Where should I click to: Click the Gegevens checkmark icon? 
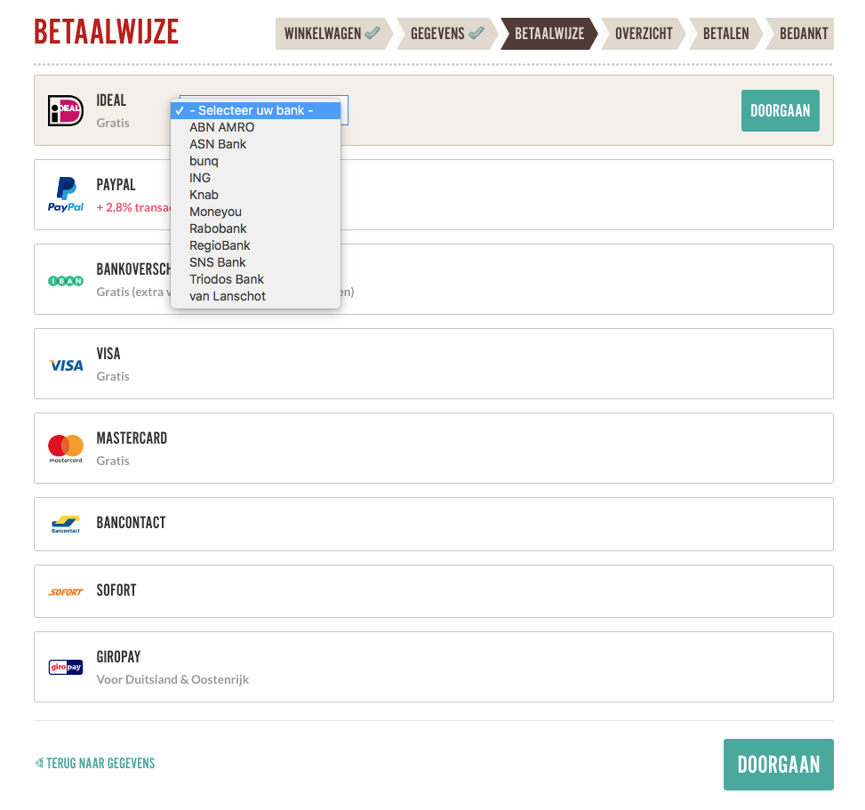tap(477, 33)
